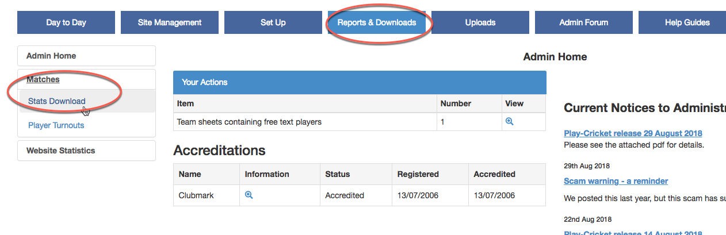Screen dimensions: 726x235
Task: Open the Set Up tab
Action: (273, 22)
